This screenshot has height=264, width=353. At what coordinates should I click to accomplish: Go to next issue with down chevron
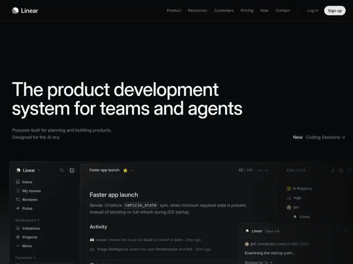267,170
